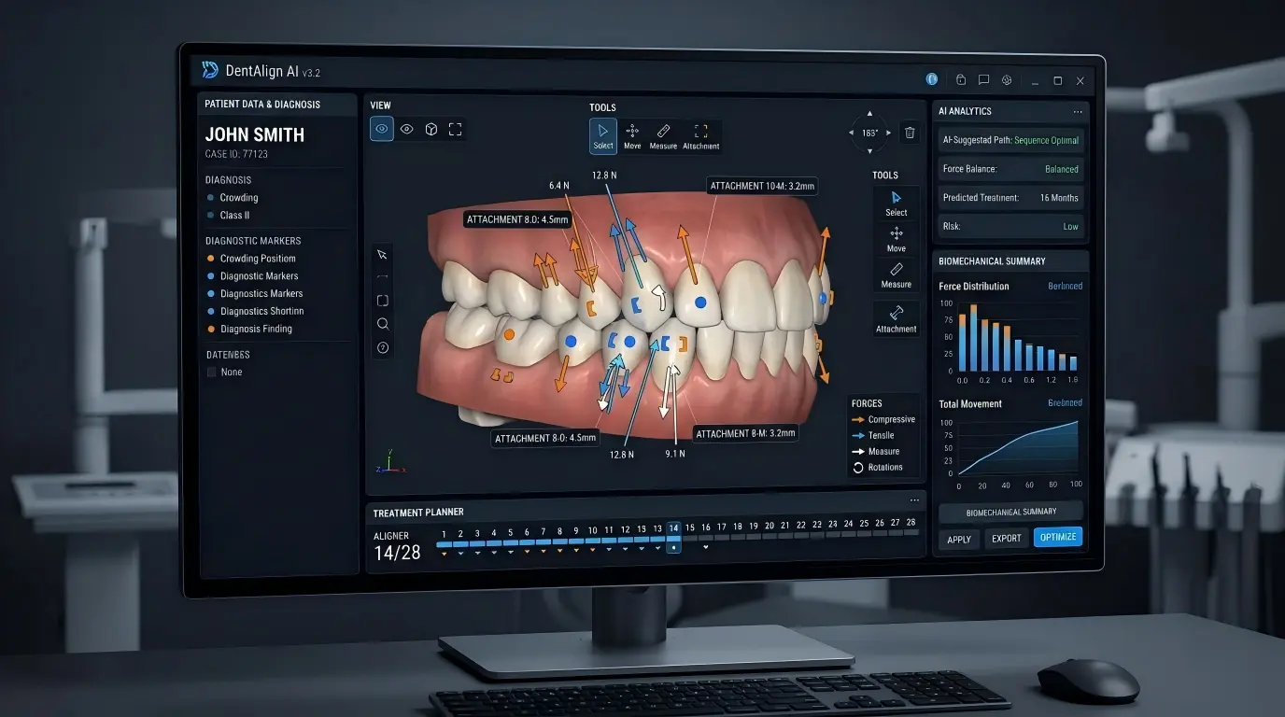The image size is (1285, 717).
Task: Click the lock icon in the title bar
Action: (961, 80)
